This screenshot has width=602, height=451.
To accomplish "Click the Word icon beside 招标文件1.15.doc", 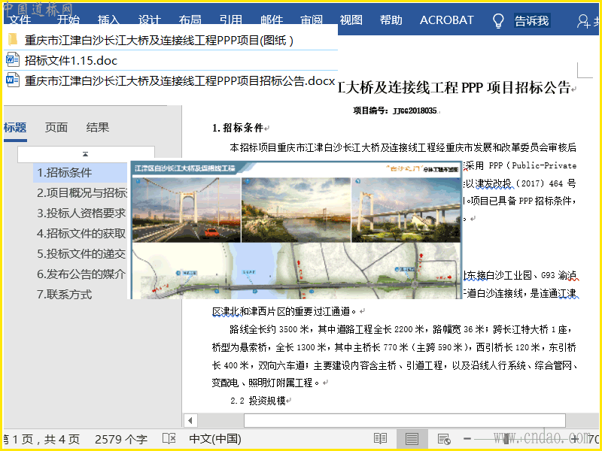I will pos(13,60).
